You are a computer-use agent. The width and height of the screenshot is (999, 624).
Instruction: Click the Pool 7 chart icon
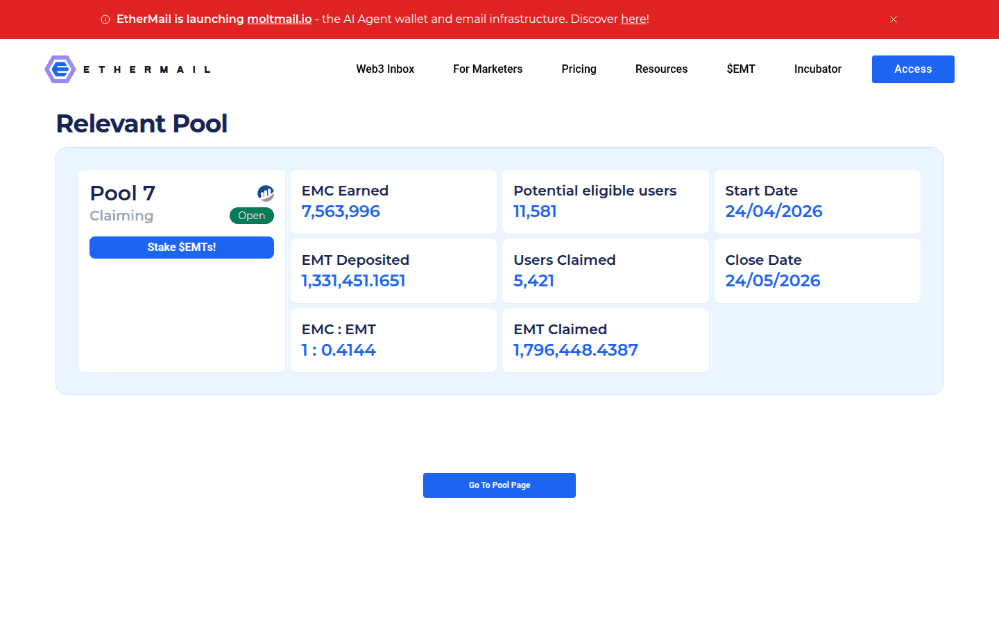(266, 193)
